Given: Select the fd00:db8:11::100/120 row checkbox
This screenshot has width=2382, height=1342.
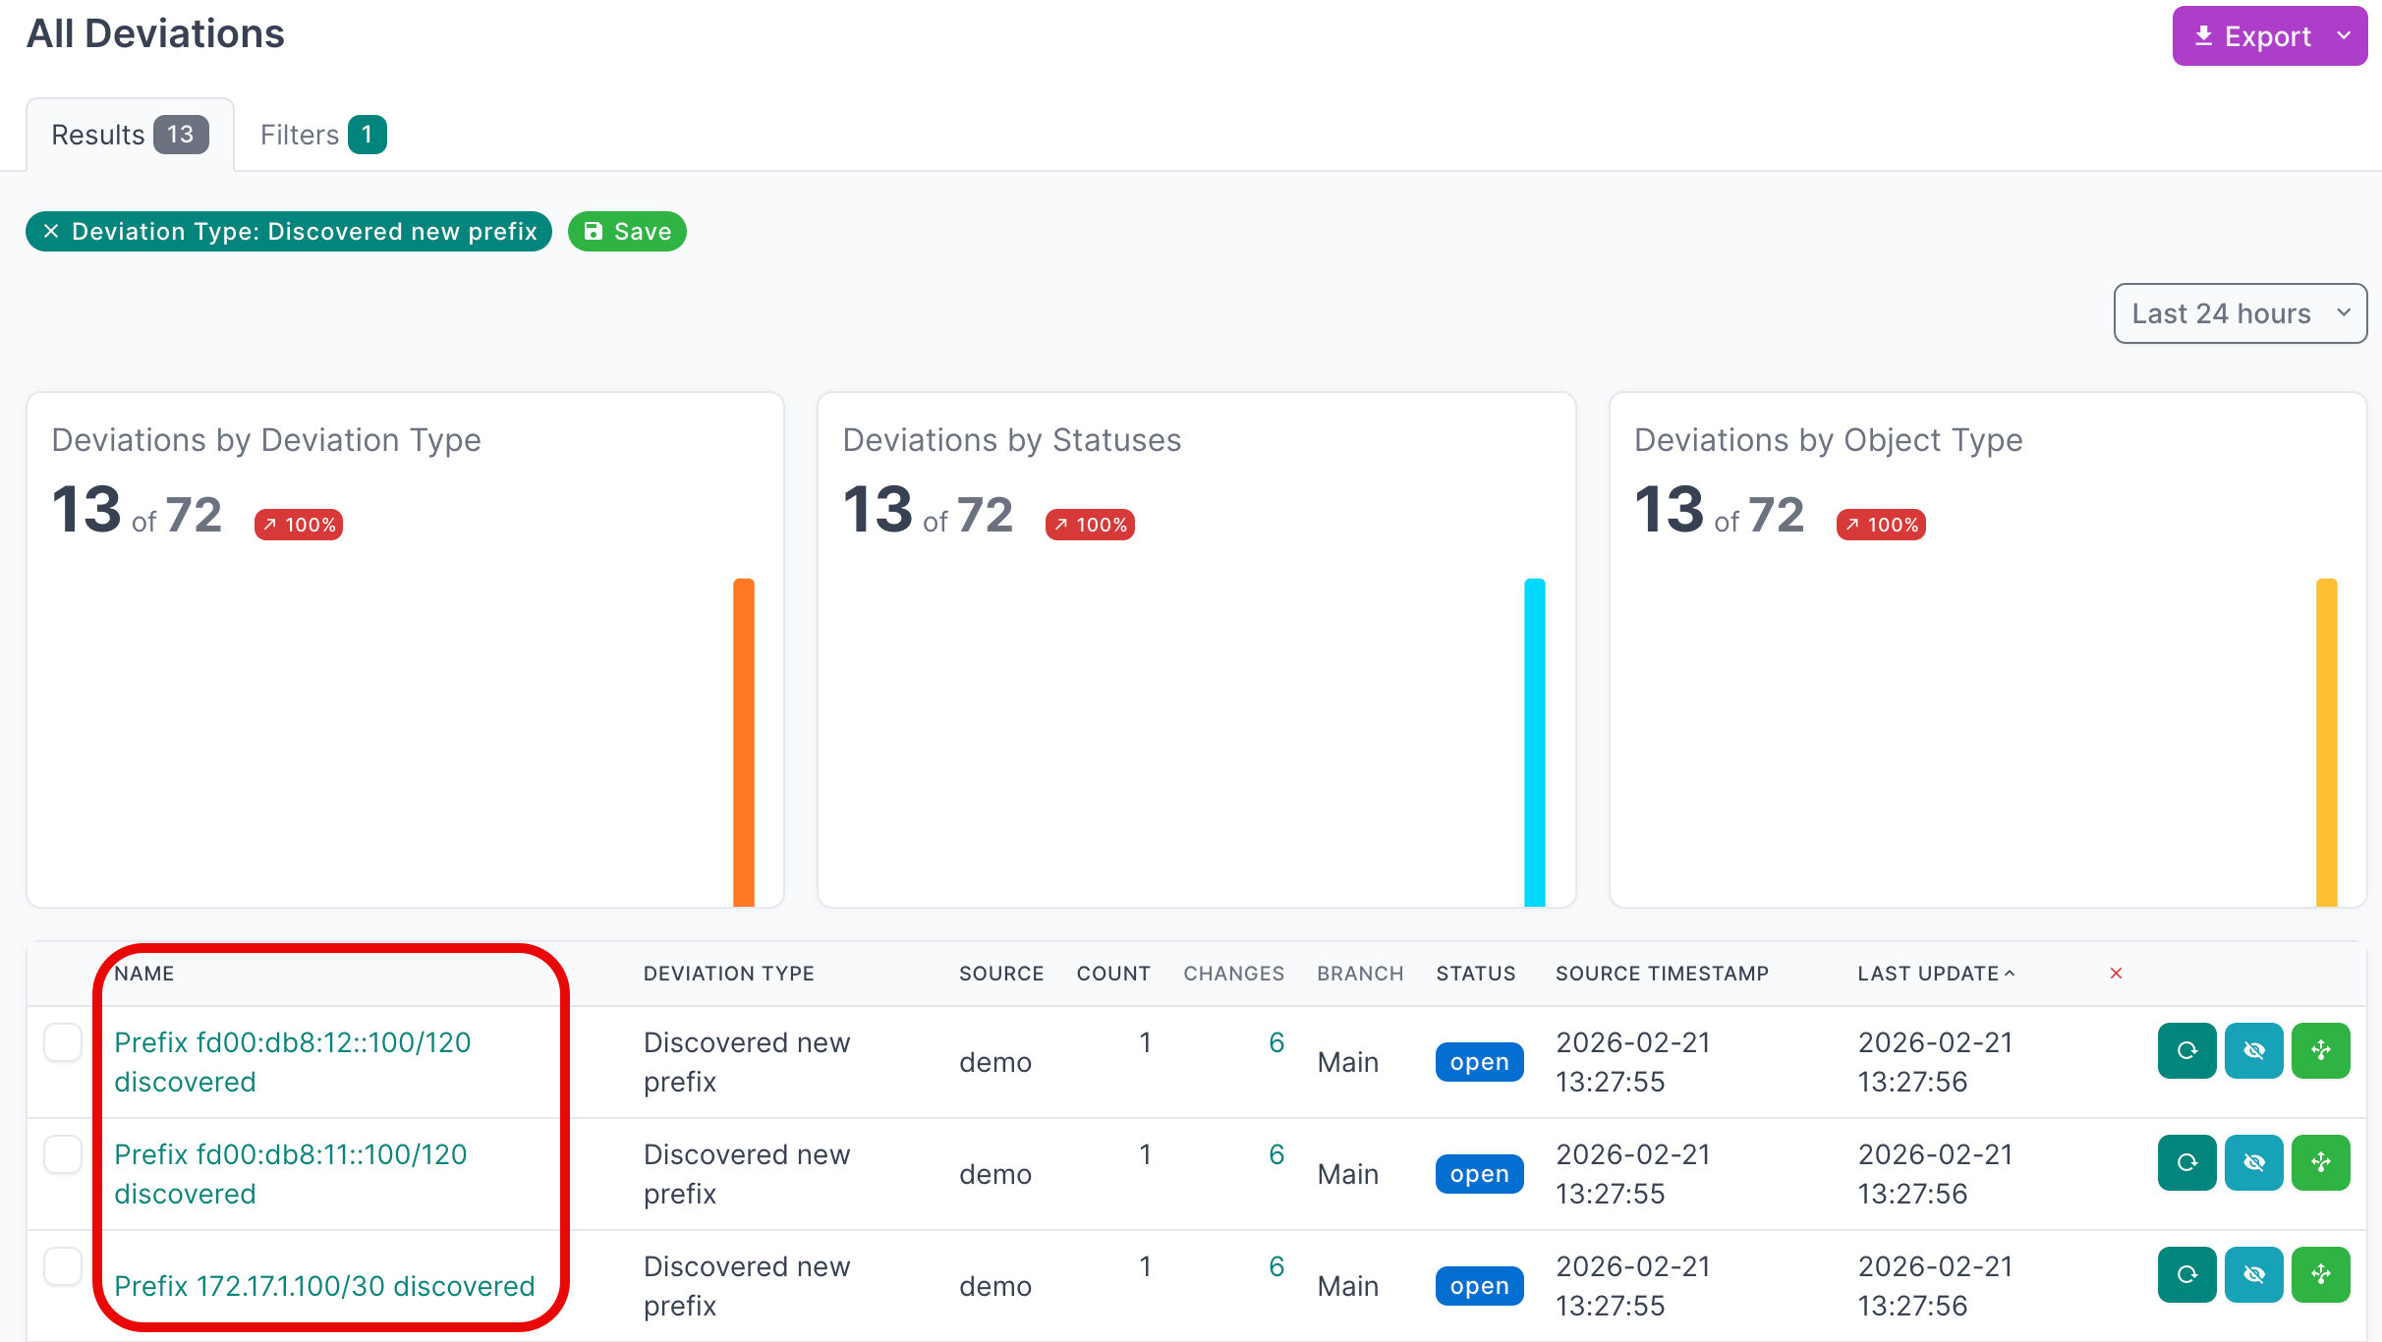Looking at the screenshot, I should (63, 1154).
